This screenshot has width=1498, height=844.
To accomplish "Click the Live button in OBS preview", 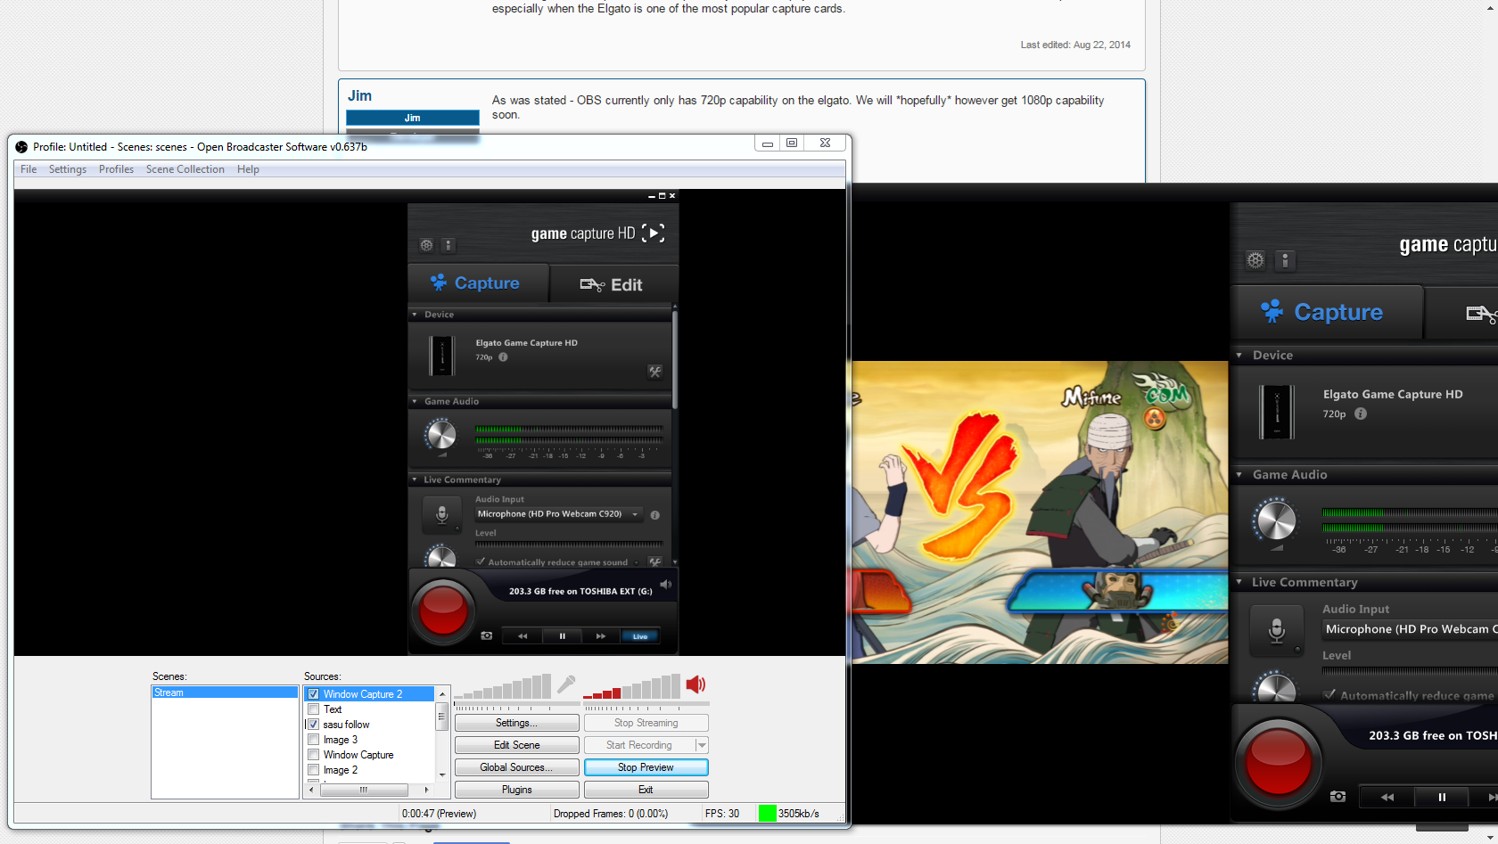I will click(640, 636).
